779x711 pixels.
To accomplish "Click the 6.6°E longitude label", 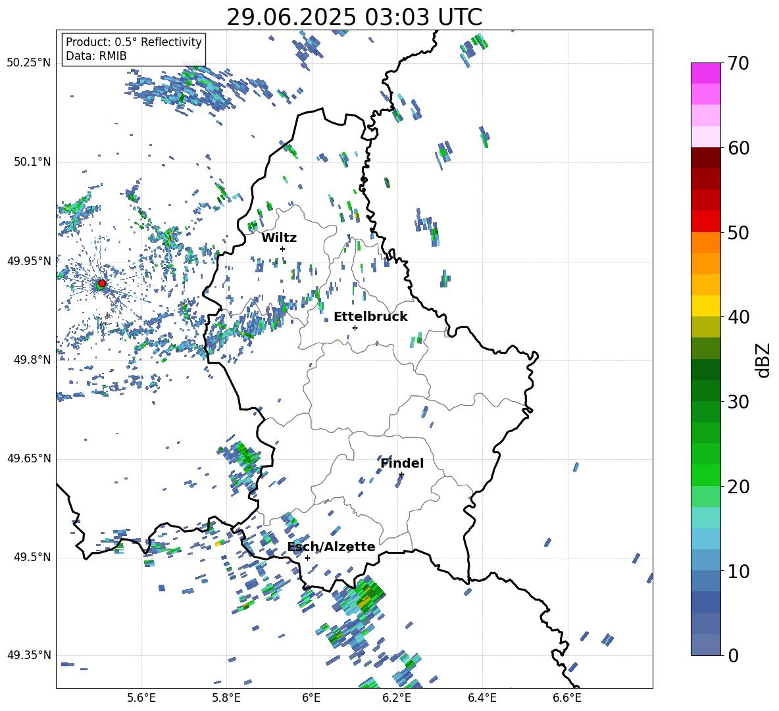I will [567, 698].
